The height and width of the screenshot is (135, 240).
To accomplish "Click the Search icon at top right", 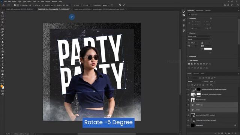I will coord(228,5).
